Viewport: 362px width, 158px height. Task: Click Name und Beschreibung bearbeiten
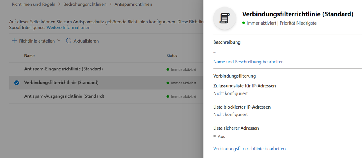coord(248,62)
